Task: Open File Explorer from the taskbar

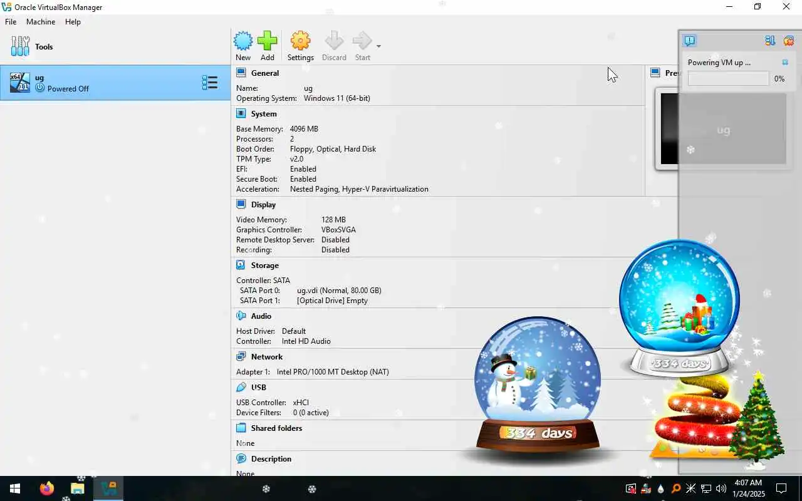Action: [78, 488]
